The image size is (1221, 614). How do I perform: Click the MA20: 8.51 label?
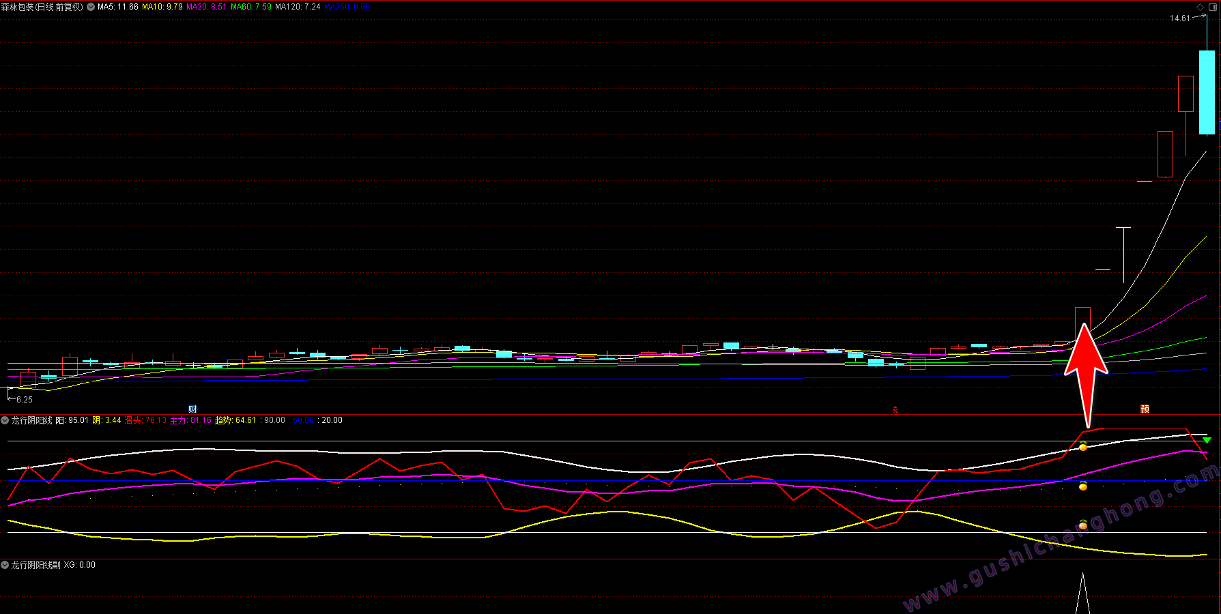pyautogui.click(x=207, y=7)
